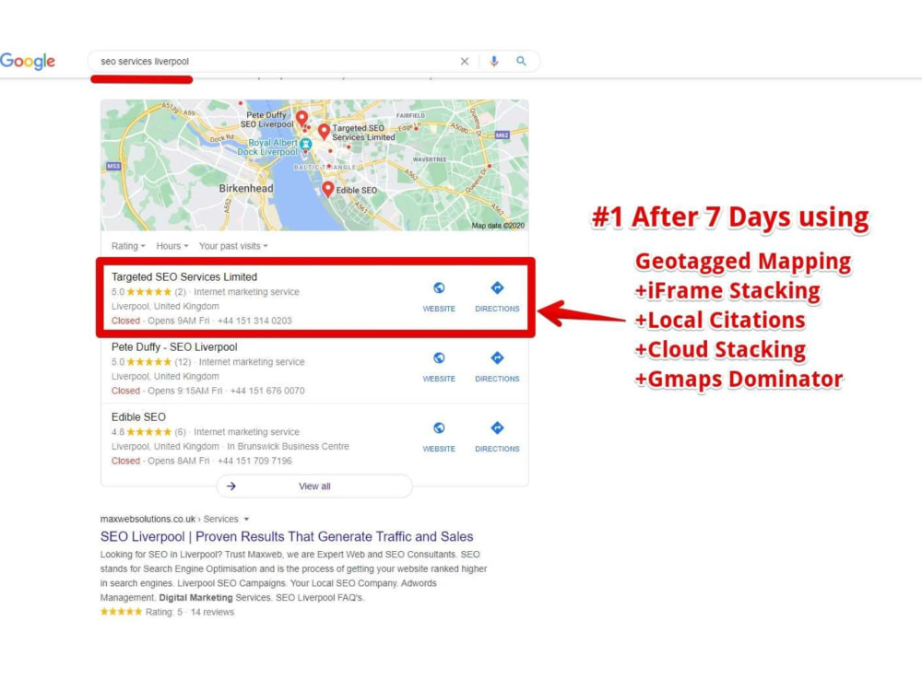Clear the search box with X icon
The image size is (922, 691).
[465, 61]
